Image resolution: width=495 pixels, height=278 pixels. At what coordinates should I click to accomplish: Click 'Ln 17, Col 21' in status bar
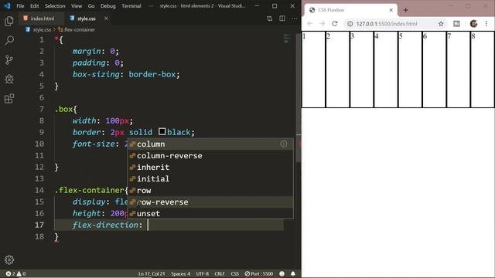[152, 273]
